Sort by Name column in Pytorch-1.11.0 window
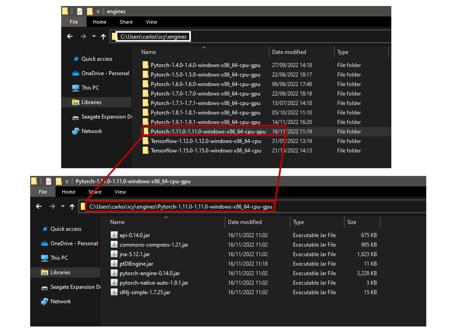 [x=117, y=222]
